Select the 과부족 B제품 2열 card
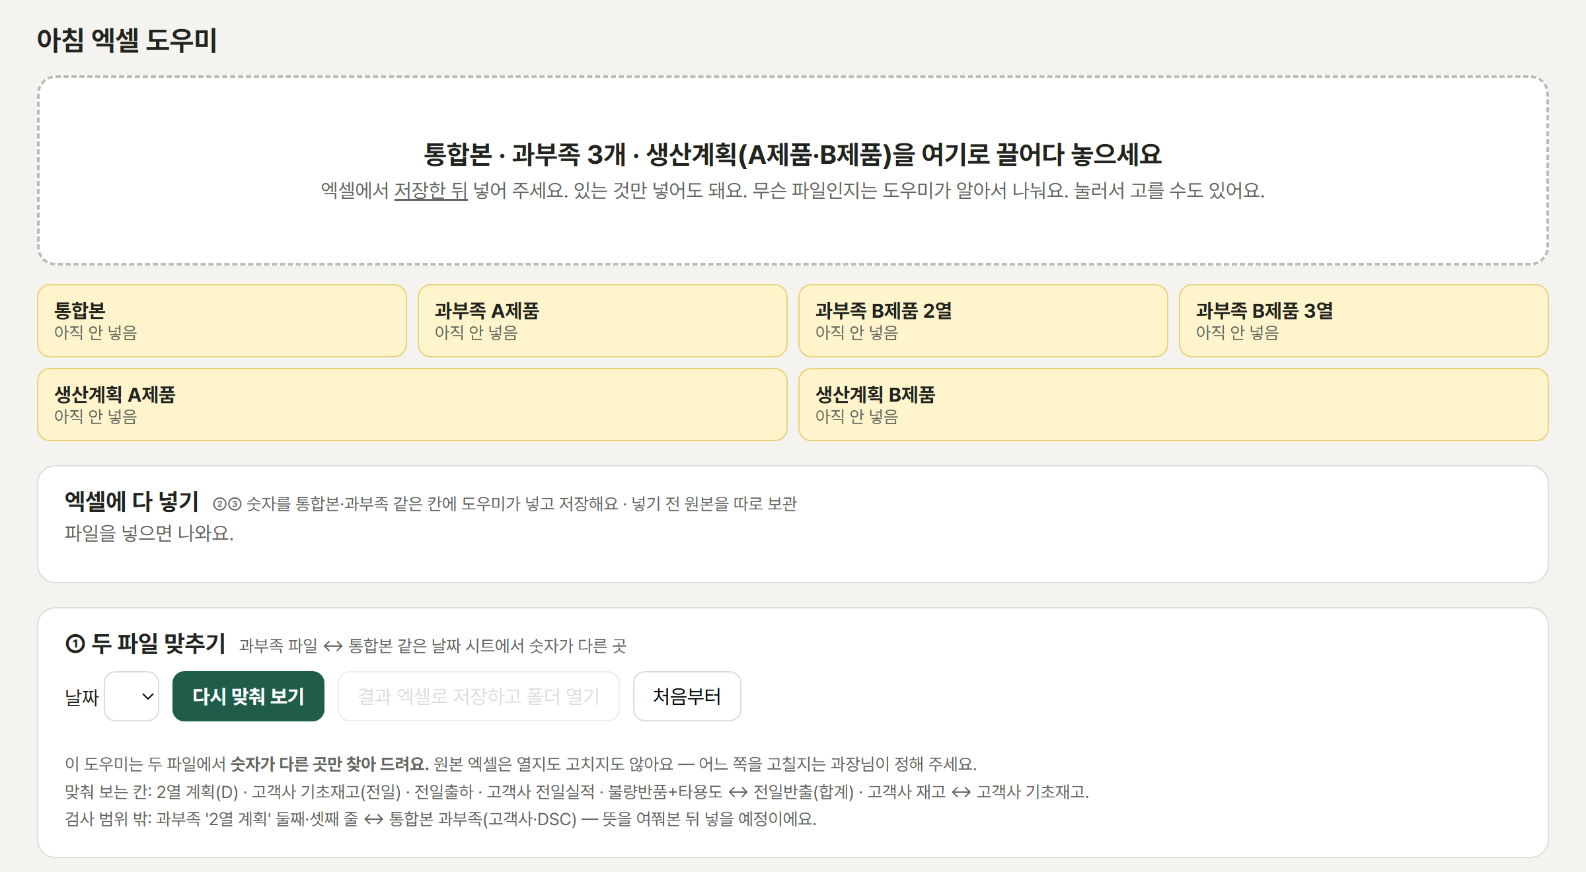 pos(983,321)
